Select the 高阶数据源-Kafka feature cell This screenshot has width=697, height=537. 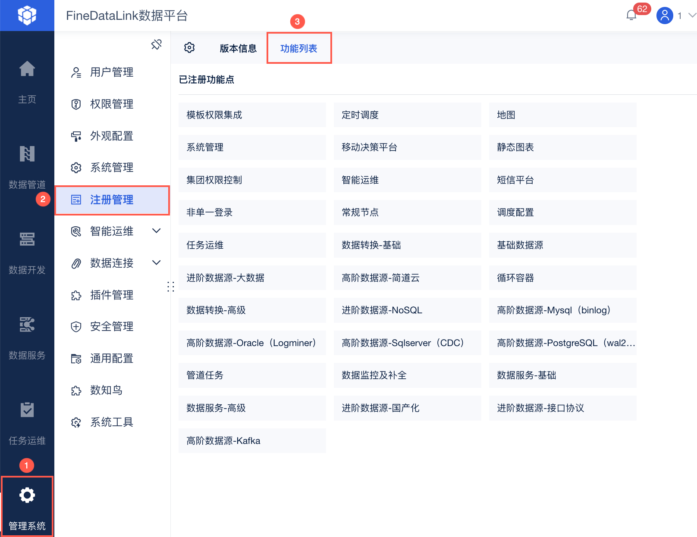252,441
